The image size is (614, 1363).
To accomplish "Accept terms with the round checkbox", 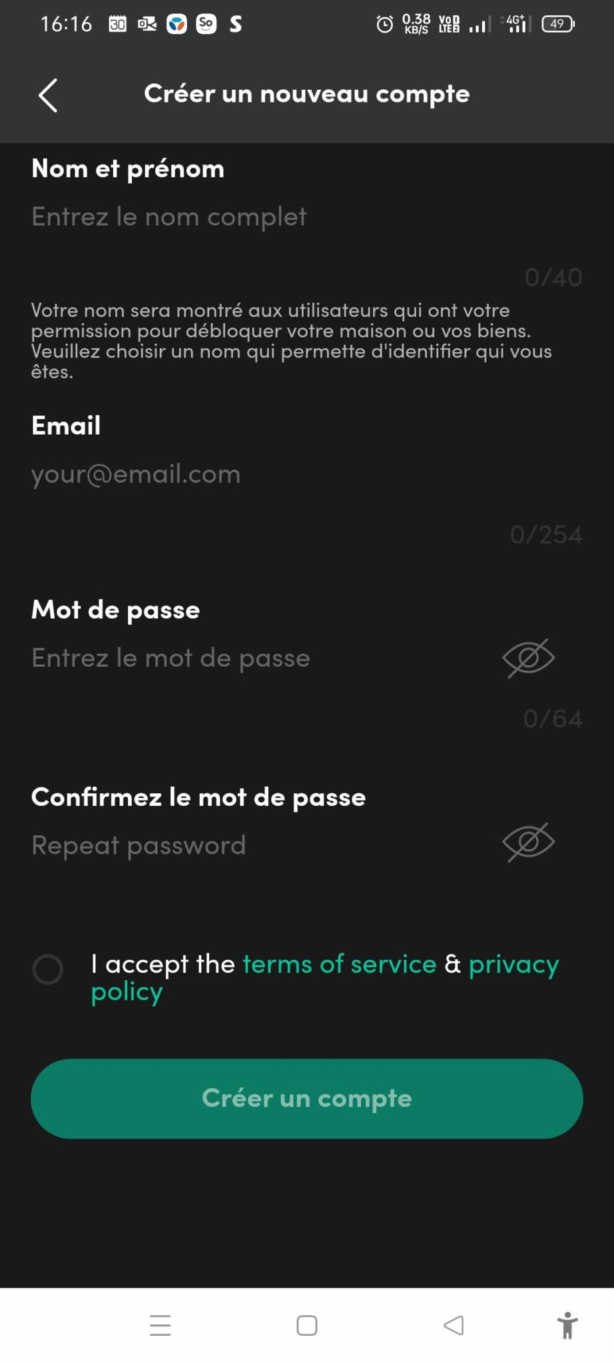I will pyautogui.click(x=48, y=969).
